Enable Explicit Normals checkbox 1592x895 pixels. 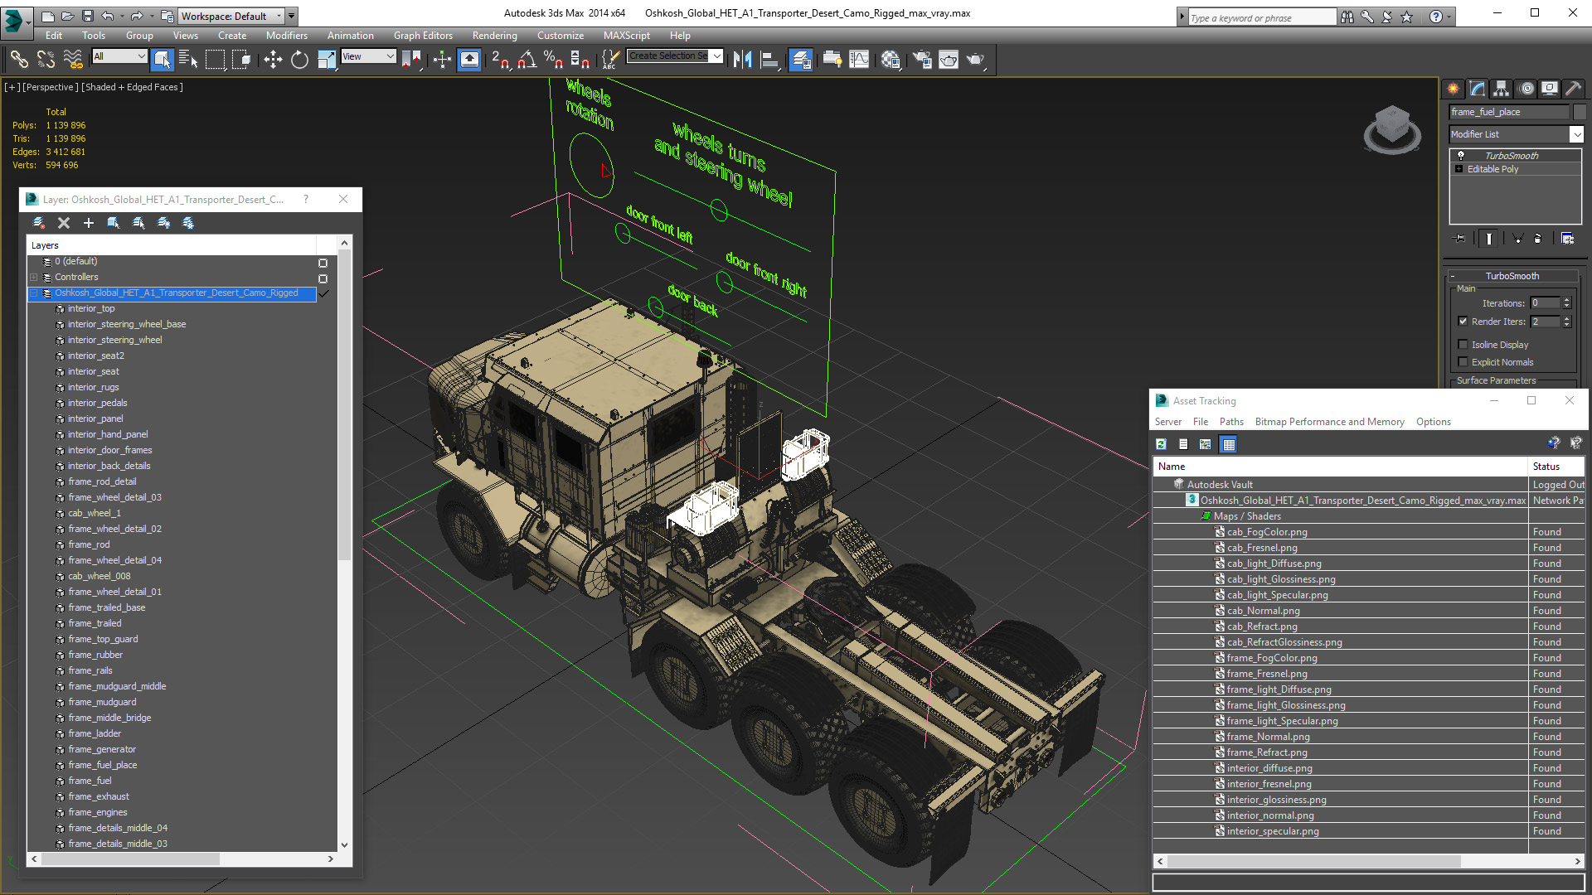pyautogui.click(x=1463, y=362)
